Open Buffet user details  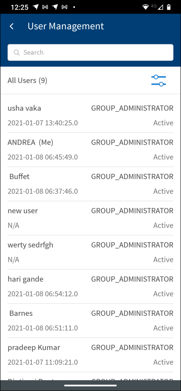[90, 184]
